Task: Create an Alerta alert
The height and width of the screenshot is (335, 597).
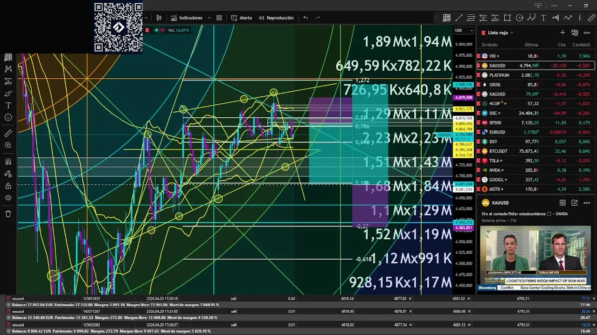Action: (x=241, y=18)
